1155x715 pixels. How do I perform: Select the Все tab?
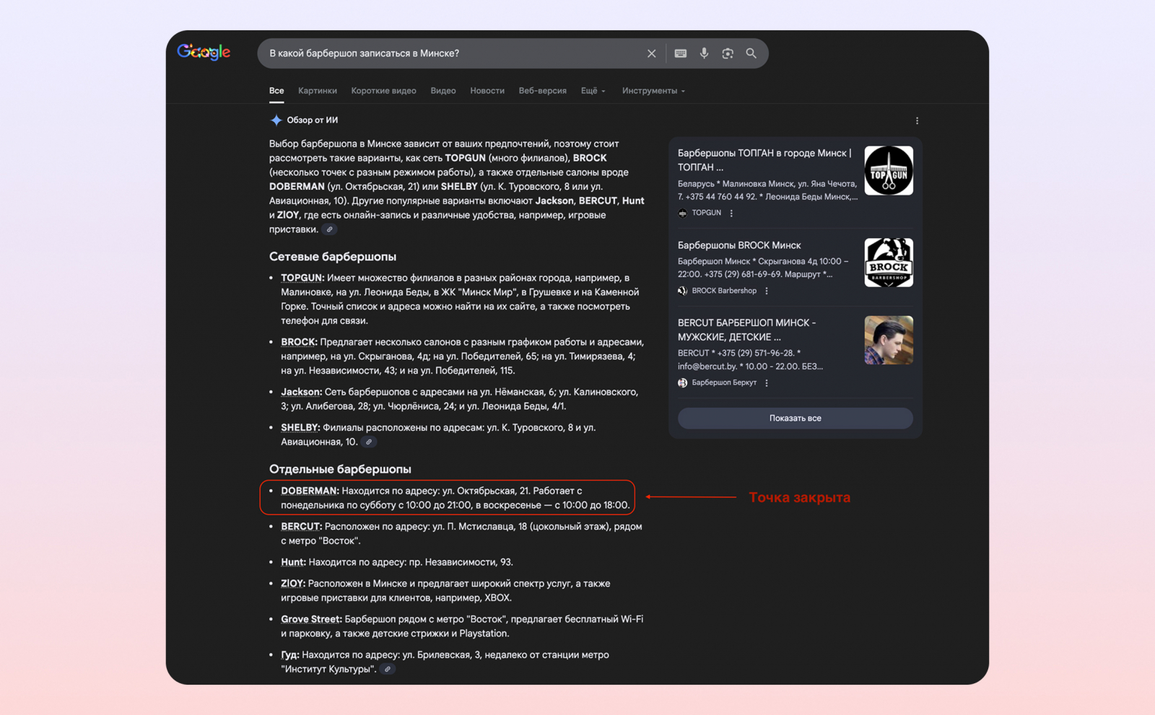276,91
